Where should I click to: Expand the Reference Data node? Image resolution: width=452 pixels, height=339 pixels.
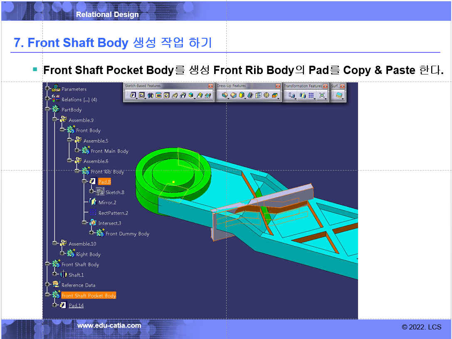[48, 285]
